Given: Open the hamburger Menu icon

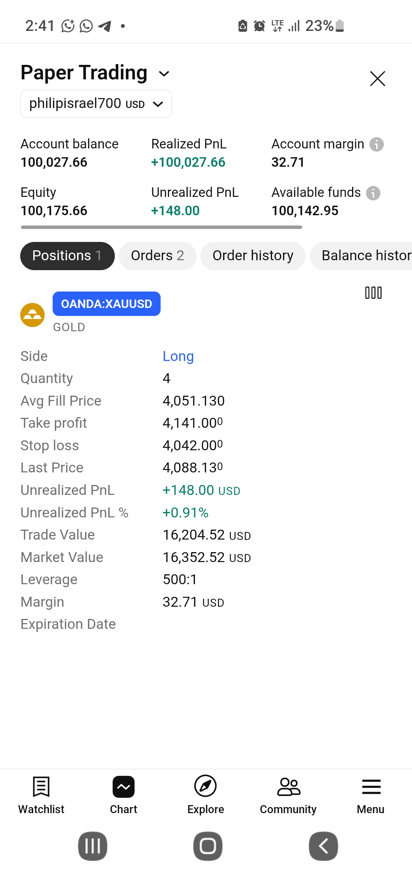Looking at the screenshot, I should (x=371, y=786).
